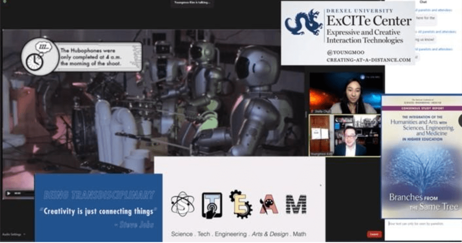The image size is (462, 243).
Task: Click the video progress bar next to play
Action: tap(25, 193)
